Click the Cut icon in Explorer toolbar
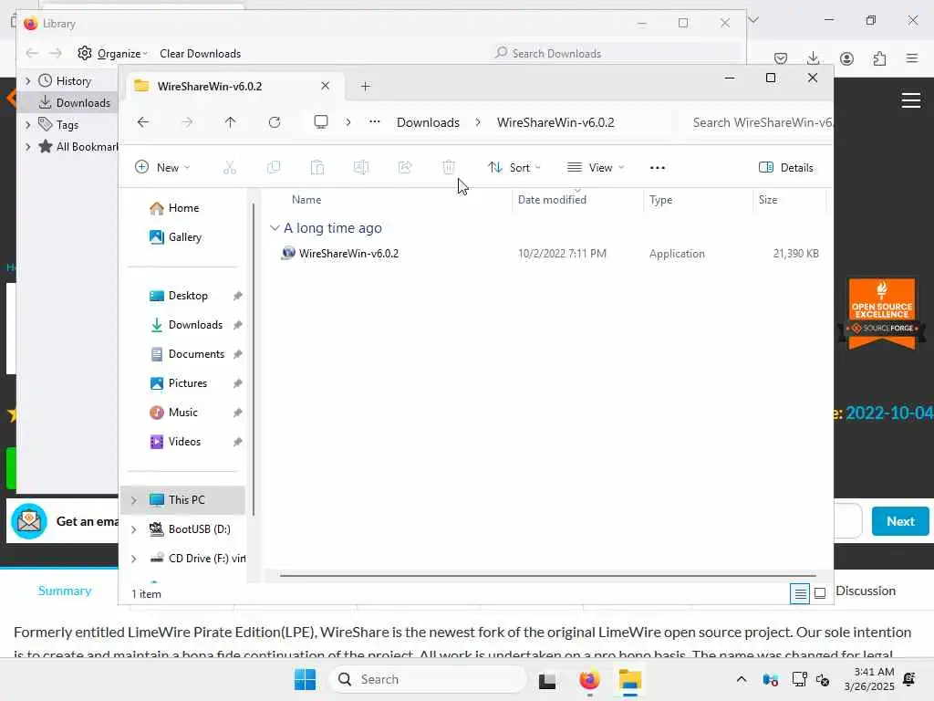The height and width of the screenshot is (701, 934). point(229,168)
